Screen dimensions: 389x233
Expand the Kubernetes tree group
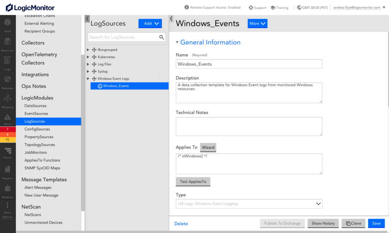click(x=88, y=57)
